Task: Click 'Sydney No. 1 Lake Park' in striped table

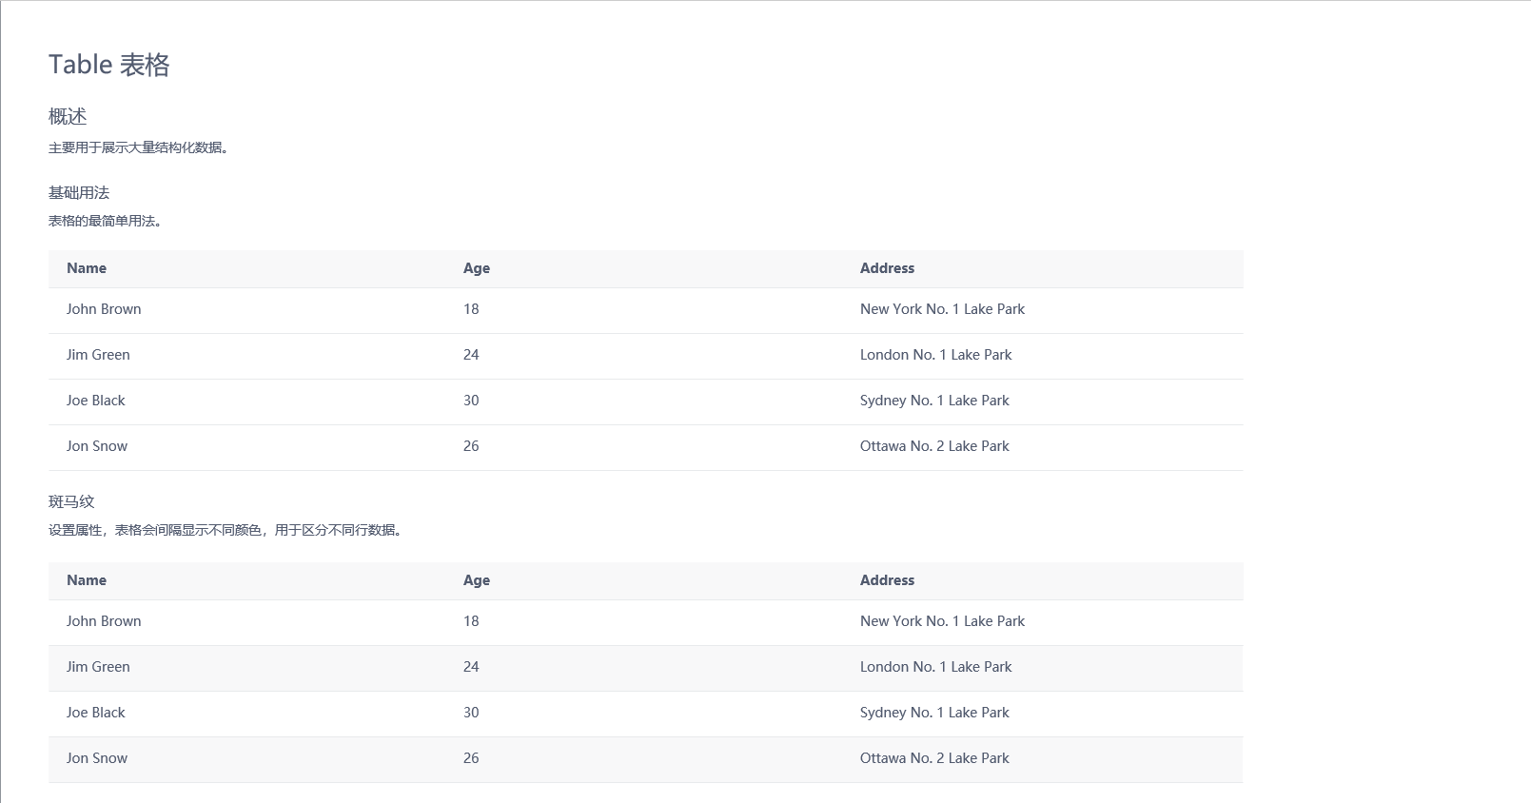Action: [934, 713]
